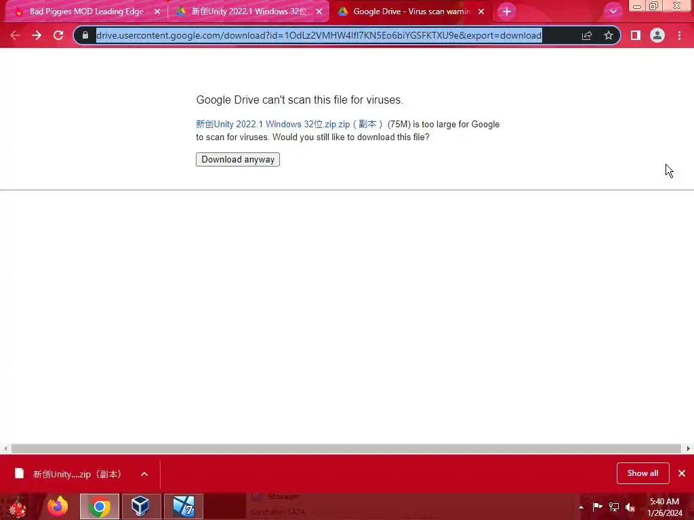
Task: Open the Windows 7 style taskbar app
Action: [183, 506]
